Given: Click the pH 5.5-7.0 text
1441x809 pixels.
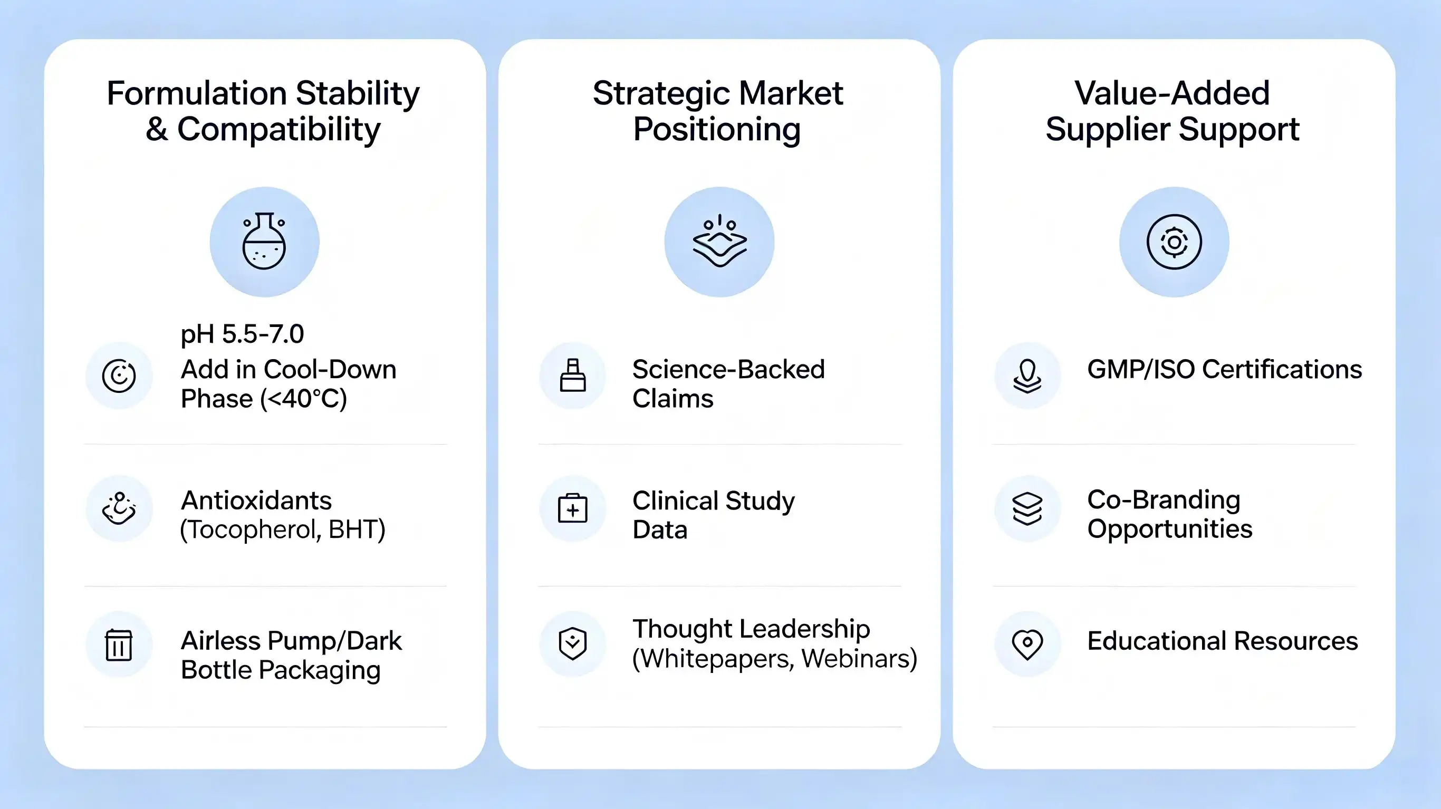Looking at the screenshot, I should (x=242, y=334).
